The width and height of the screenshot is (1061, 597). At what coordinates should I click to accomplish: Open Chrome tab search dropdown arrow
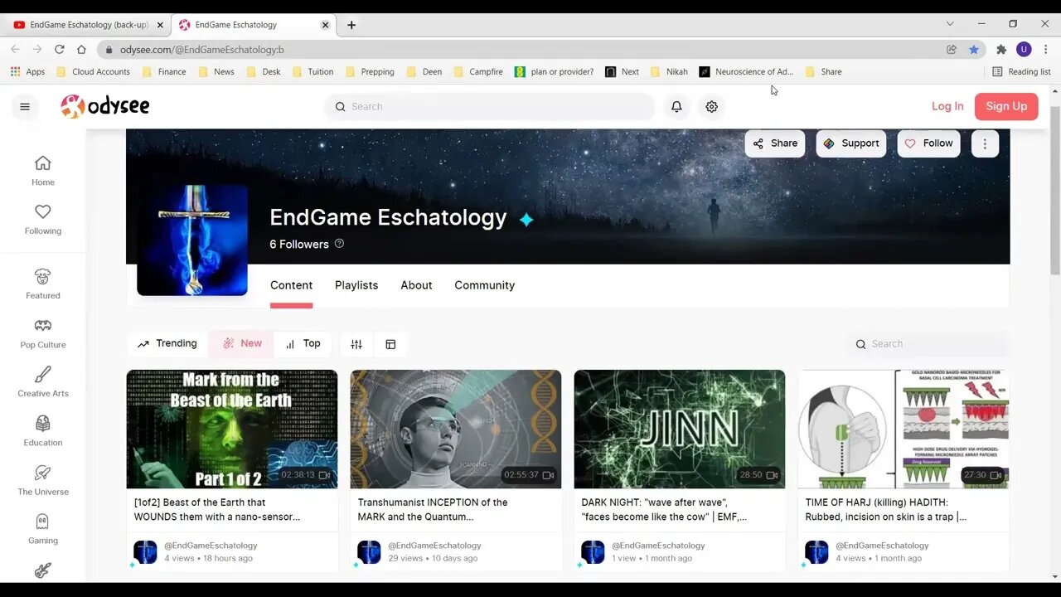(950, 24)
